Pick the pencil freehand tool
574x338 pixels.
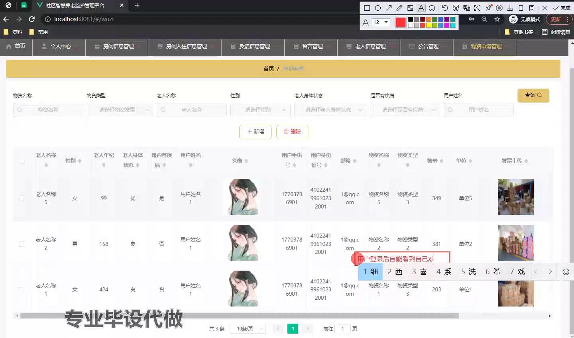point(399,8)
